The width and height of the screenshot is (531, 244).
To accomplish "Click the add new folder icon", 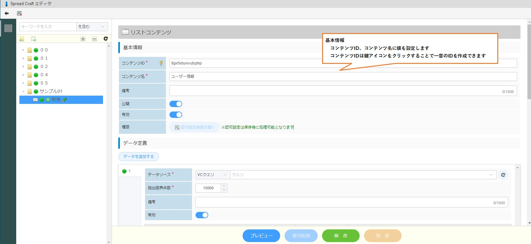I will click(x=22, y=39).
